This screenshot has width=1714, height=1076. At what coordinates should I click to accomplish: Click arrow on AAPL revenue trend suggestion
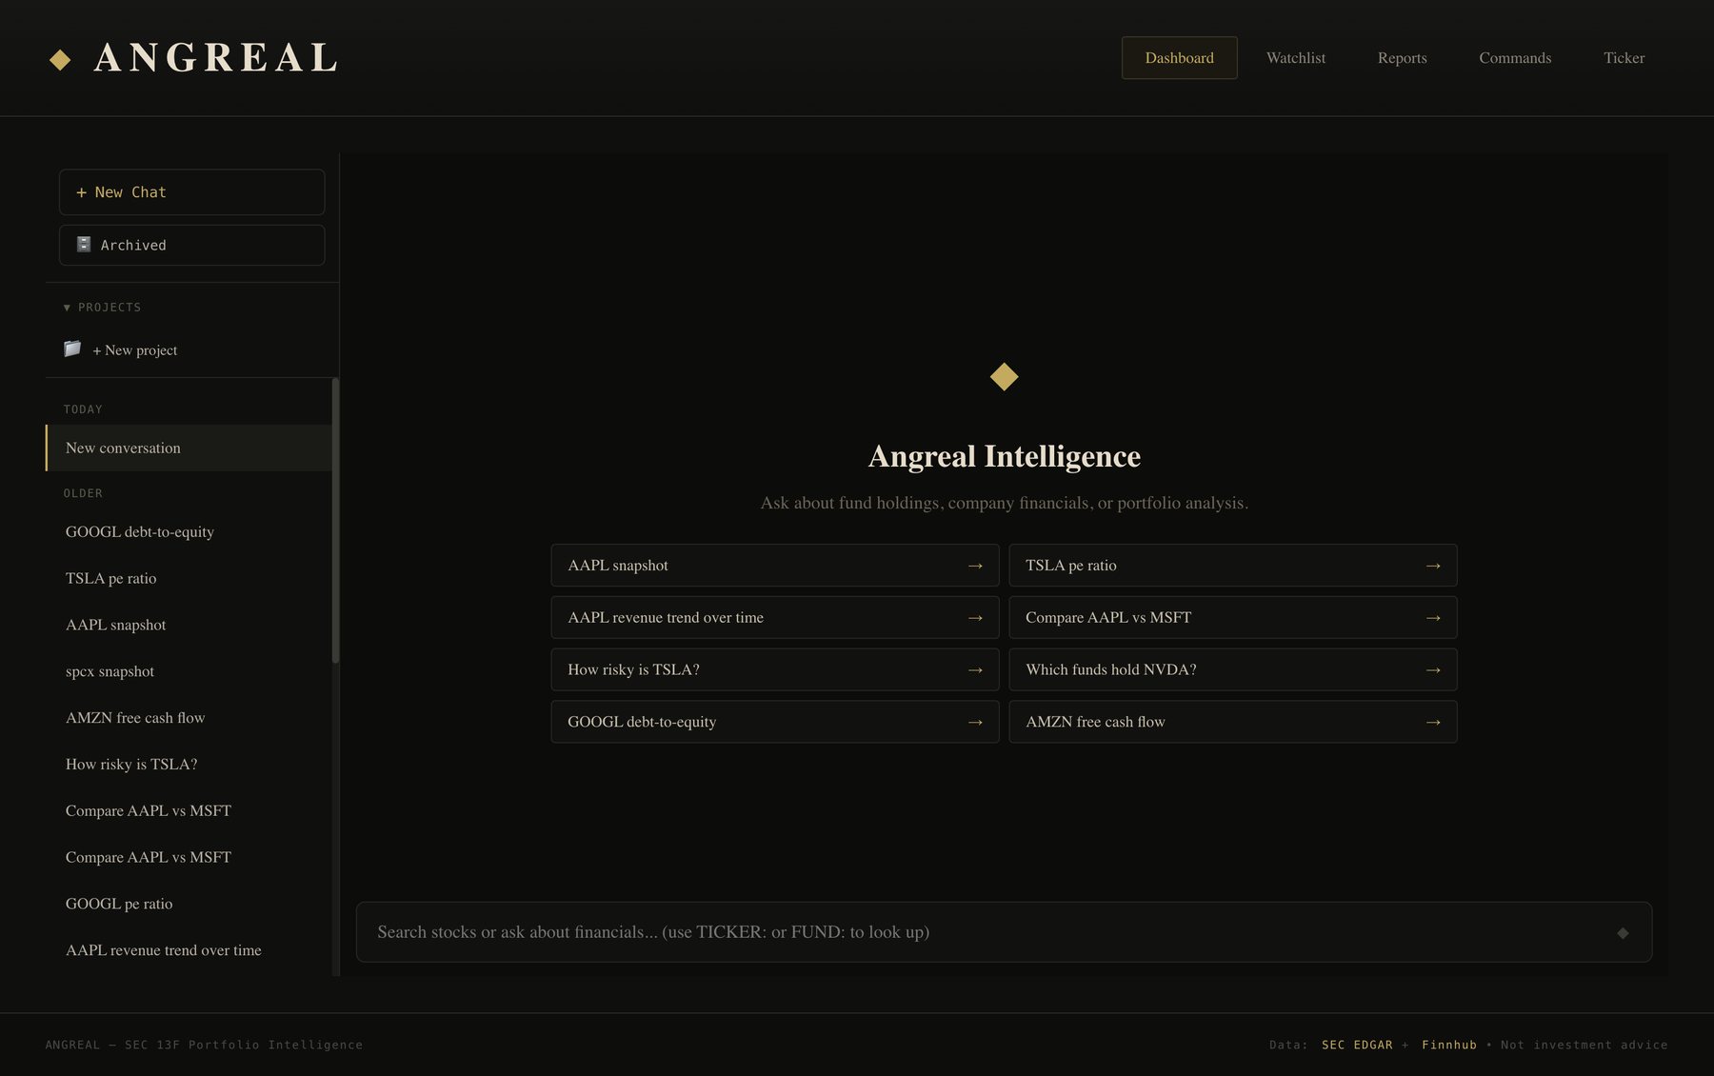pyautogui.click(x=975, y=618)
